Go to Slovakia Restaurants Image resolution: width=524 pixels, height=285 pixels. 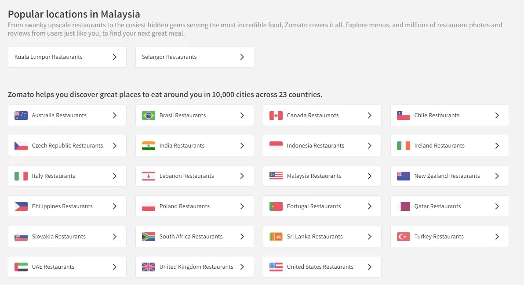[67, 237]
